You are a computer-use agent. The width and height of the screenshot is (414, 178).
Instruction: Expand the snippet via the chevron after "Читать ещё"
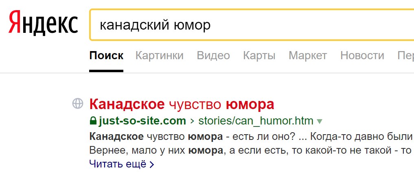coord(152,165)
